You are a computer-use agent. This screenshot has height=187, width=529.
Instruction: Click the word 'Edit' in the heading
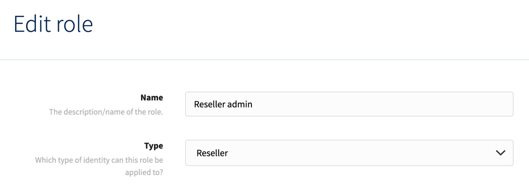32,24
